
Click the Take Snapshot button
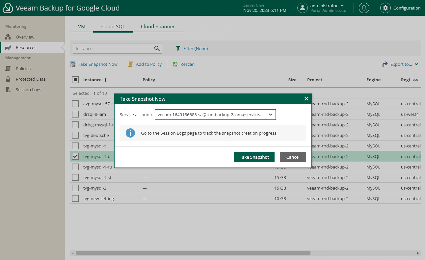pos(254,157)
